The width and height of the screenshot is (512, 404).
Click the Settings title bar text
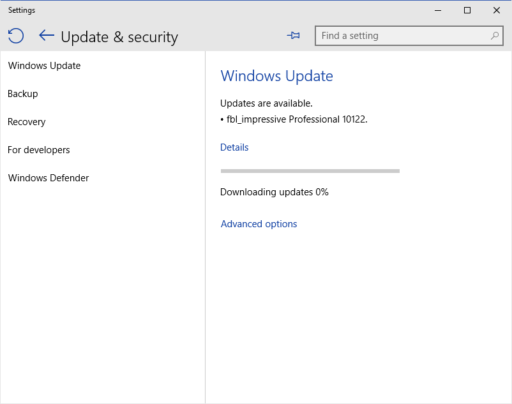click(x=22, y=10)
